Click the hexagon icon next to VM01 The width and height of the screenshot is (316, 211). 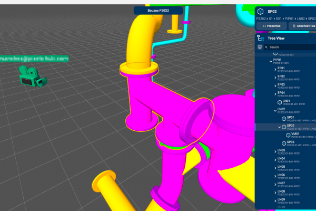click(x=288, y=135)
